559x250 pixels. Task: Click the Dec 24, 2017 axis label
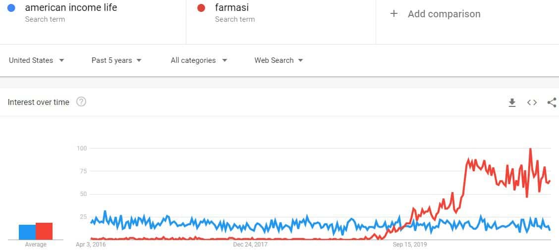pyautogui.click(x=250, y=245)
